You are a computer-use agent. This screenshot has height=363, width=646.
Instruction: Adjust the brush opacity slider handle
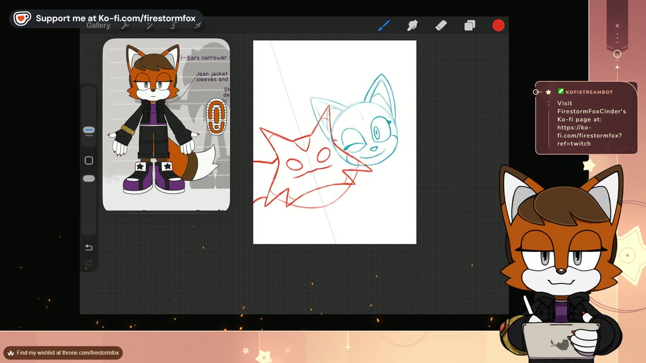[x=89, y=178]
